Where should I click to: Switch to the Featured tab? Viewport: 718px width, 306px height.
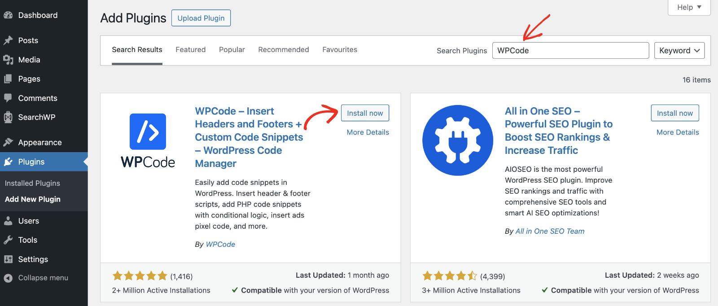pyautogui.click(x=191, y=50)
